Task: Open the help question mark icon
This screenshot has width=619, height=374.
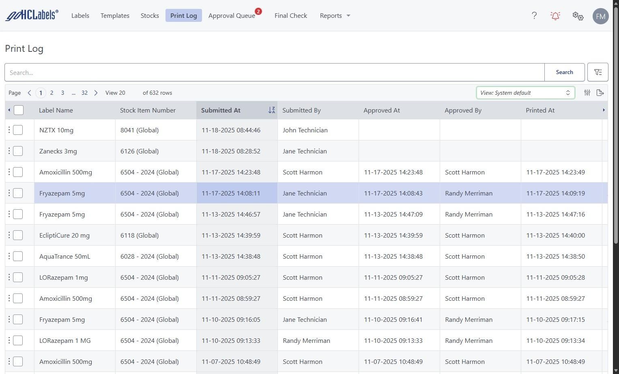Action: pos(534,16)
